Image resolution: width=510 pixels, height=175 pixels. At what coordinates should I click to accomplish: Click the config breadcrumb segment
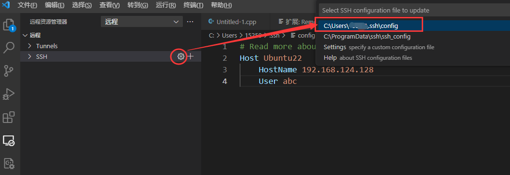click(303, 36)
